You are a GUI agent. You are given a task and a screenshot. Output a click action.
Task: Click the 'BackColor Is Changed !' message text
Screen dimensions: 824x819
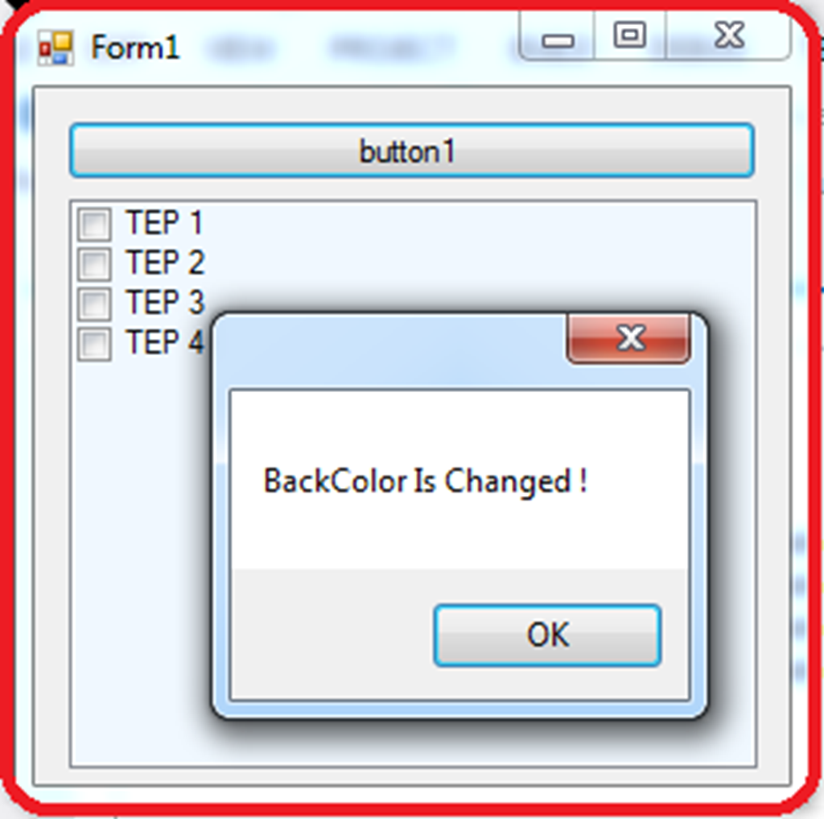click(425, 481)
